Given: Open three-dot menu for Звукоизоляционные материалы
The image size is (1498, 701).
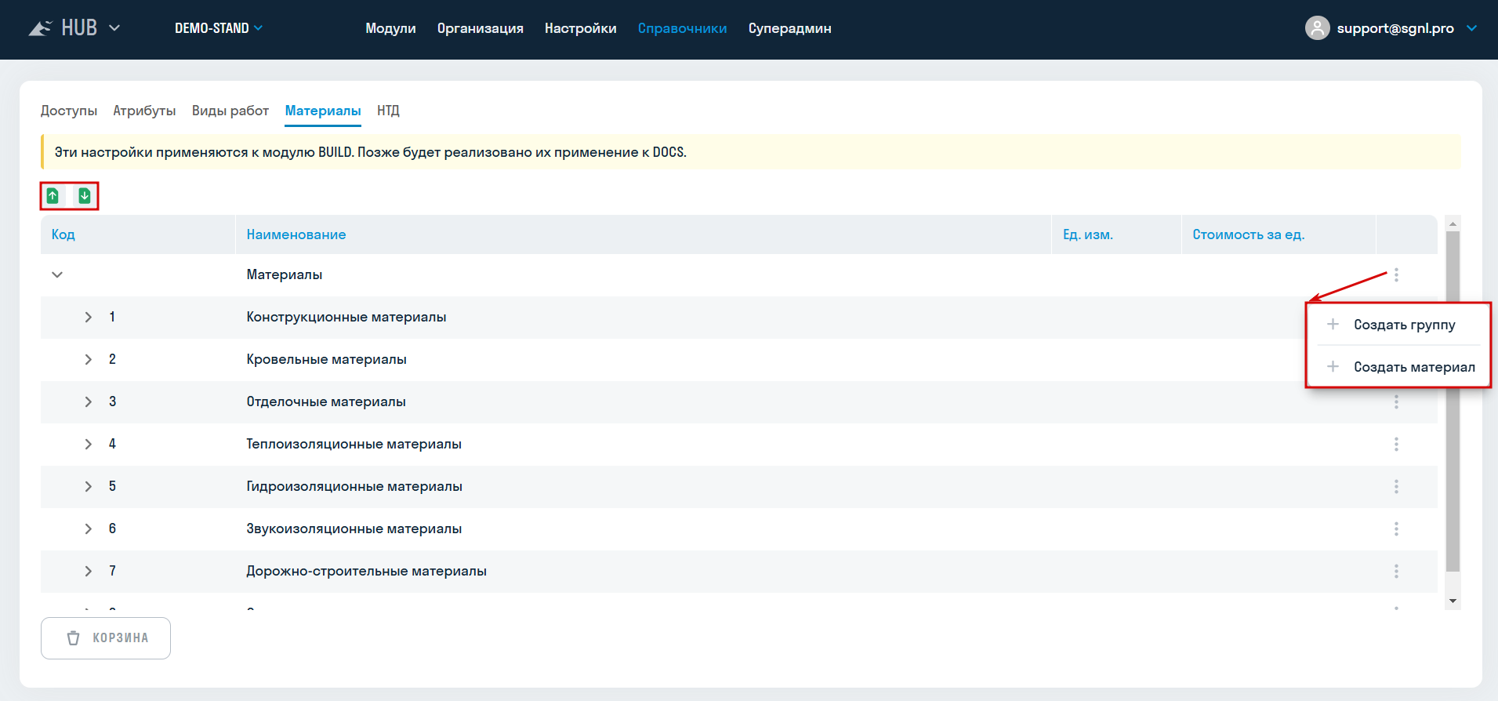Looking at the screenshot, I should [1396, 529].
